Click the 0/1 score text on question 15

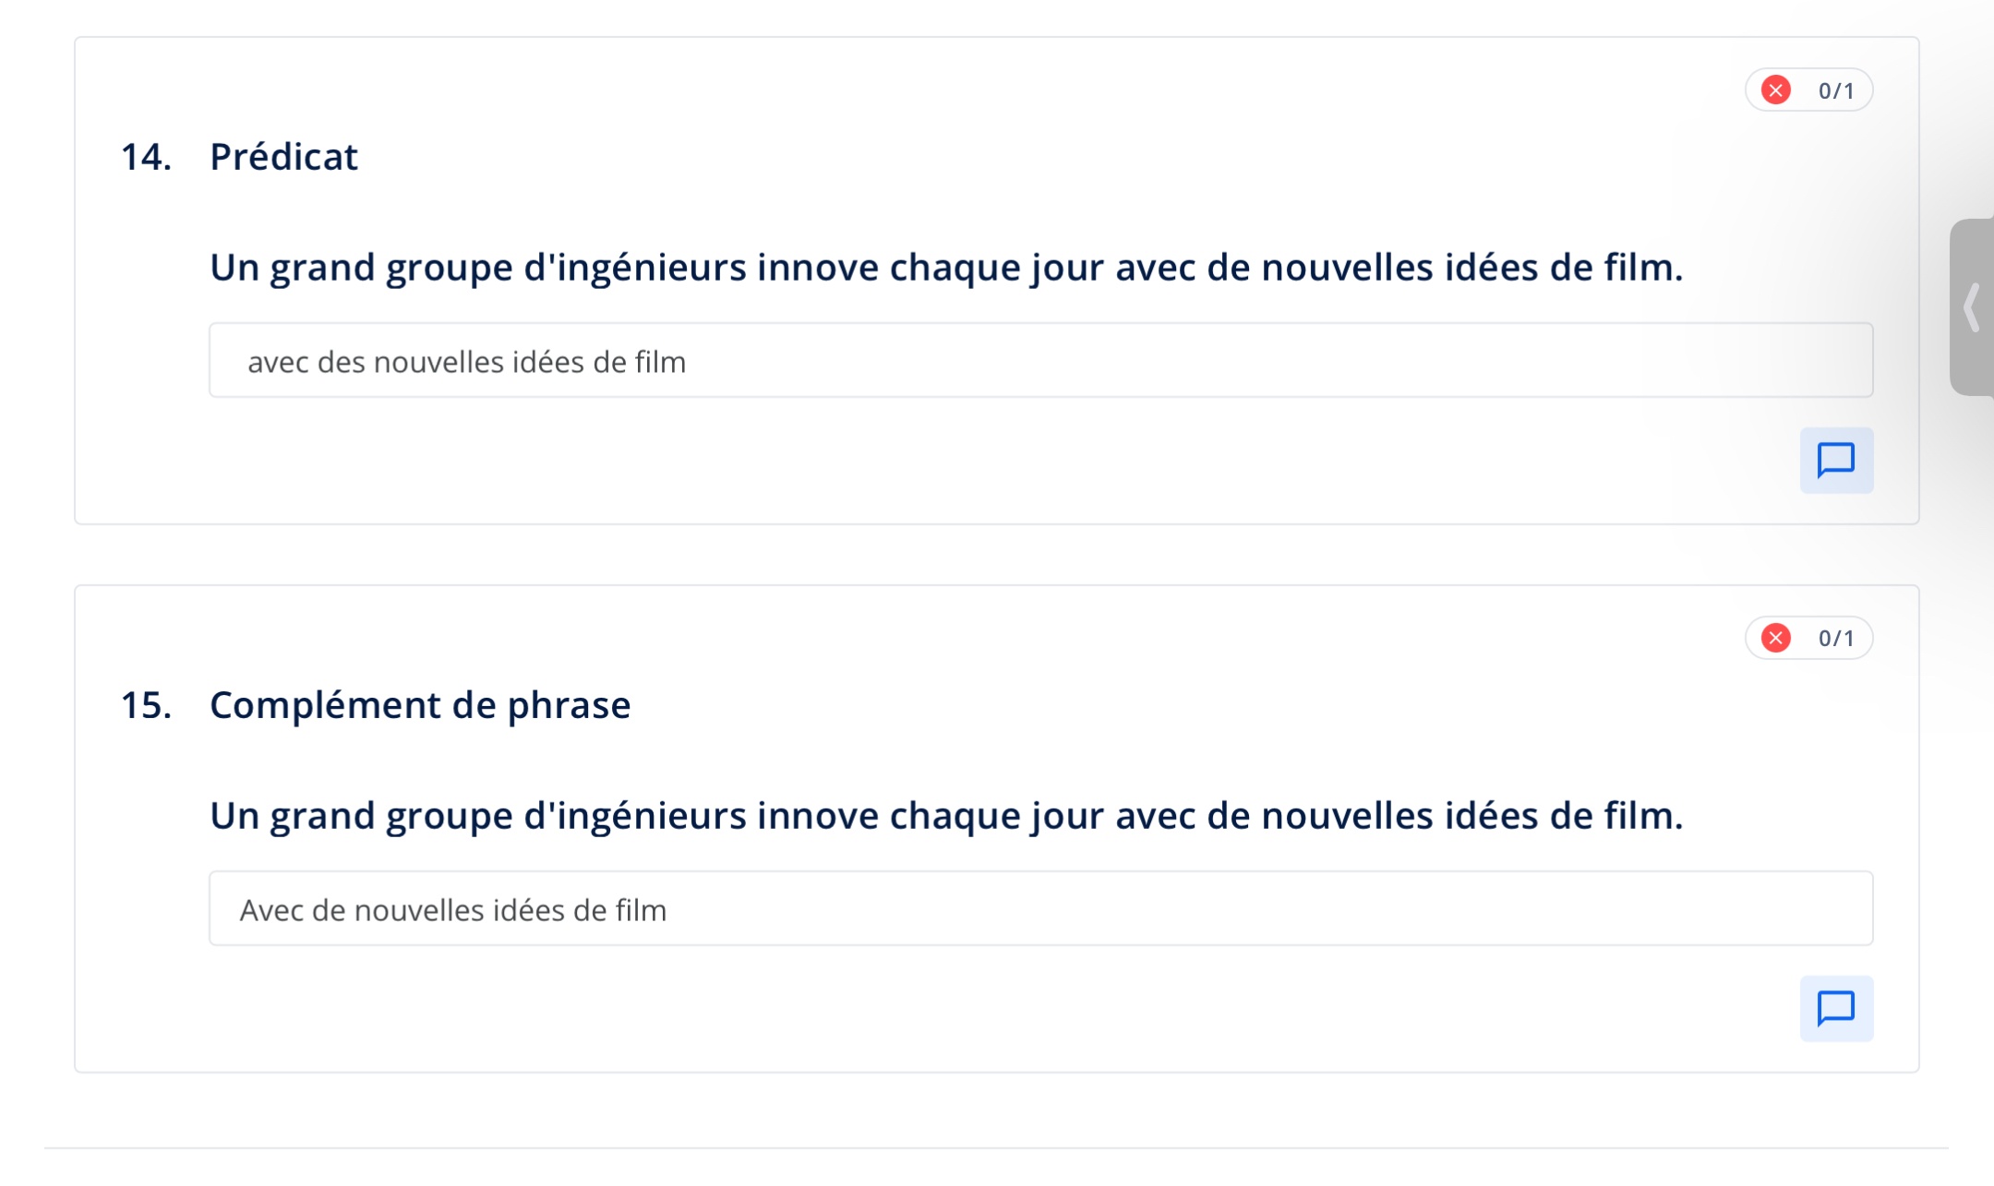(1836, 638)
